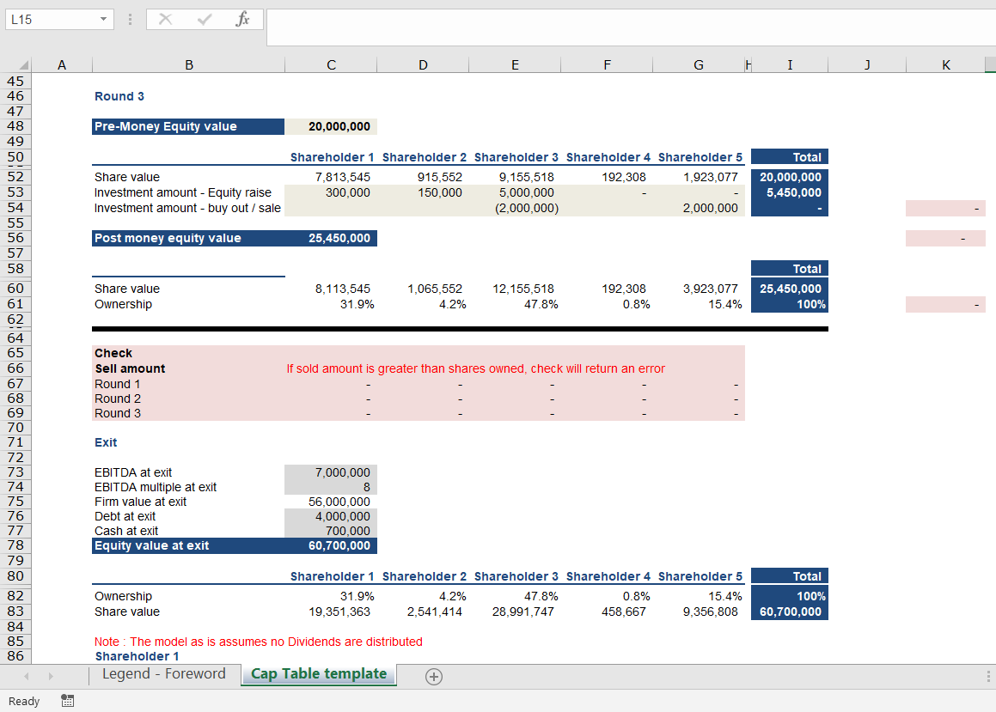
Task: Select Shareholder 1 equity raise 300,000 cell
Action: [331, 193]
